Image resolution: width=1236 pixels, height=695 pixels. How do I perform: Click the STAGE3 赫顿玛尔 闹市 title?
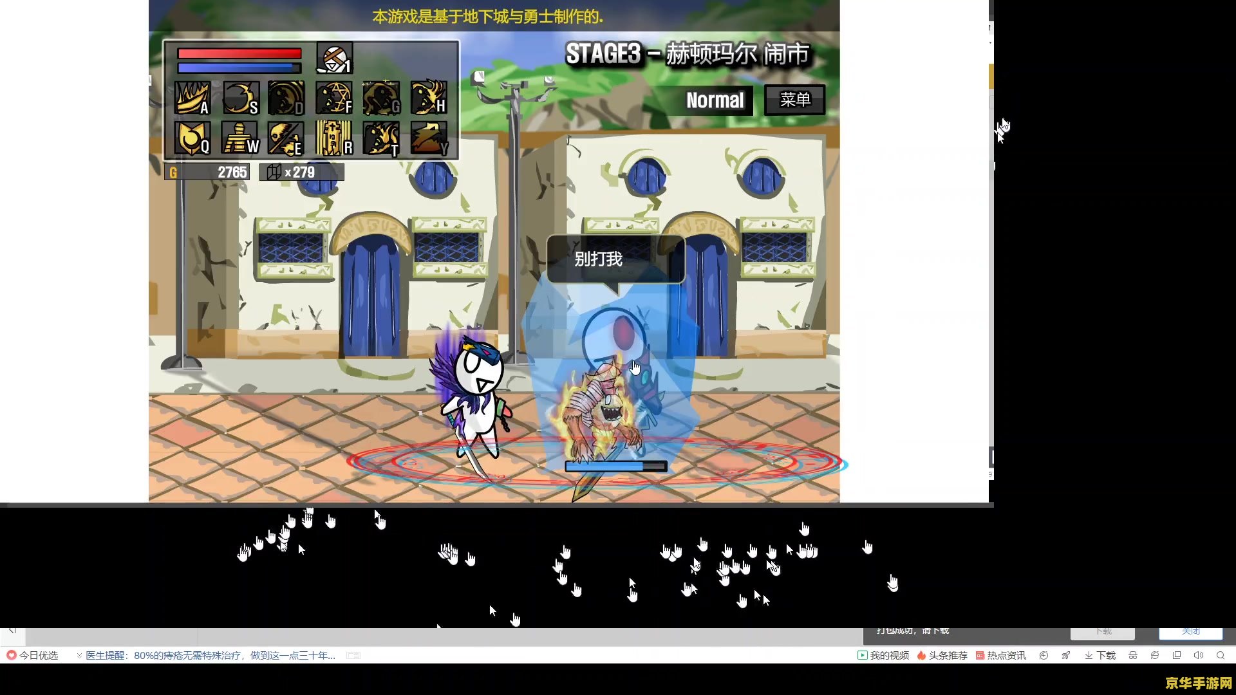(x=687, y=54)
